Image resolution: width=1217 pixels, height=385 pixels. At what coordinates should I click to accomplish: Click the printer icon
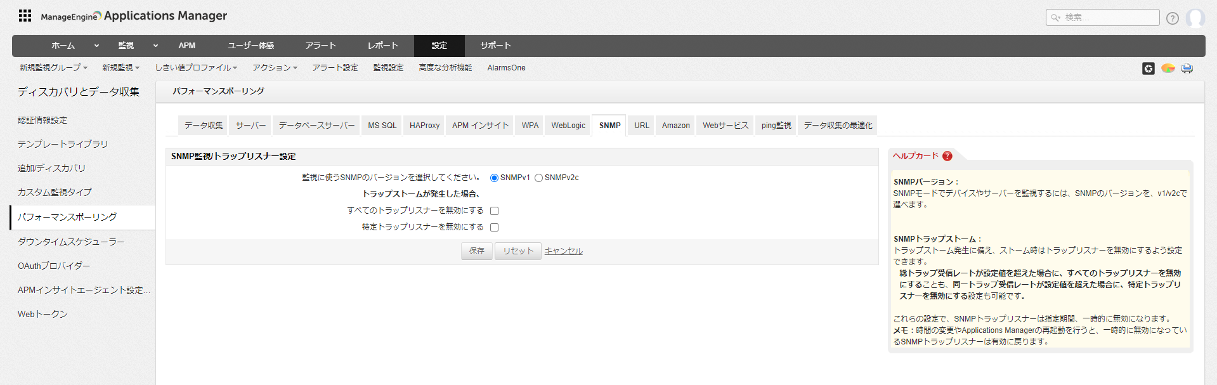click(1187, 69)
